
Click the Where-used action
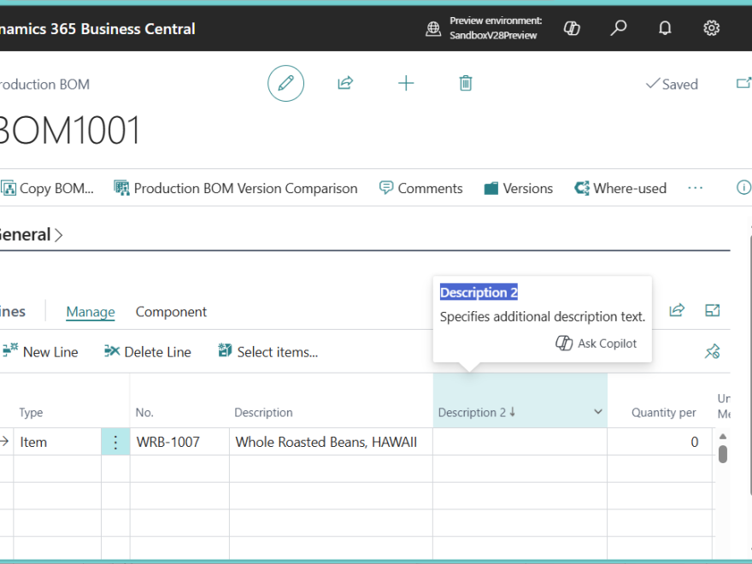(x=620, y=188)
